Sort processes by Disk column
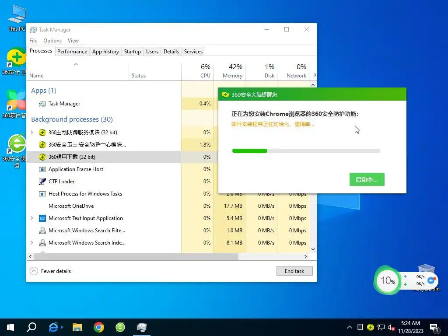Viewport: 448px width, 336px height. click(x=262, y=71)
